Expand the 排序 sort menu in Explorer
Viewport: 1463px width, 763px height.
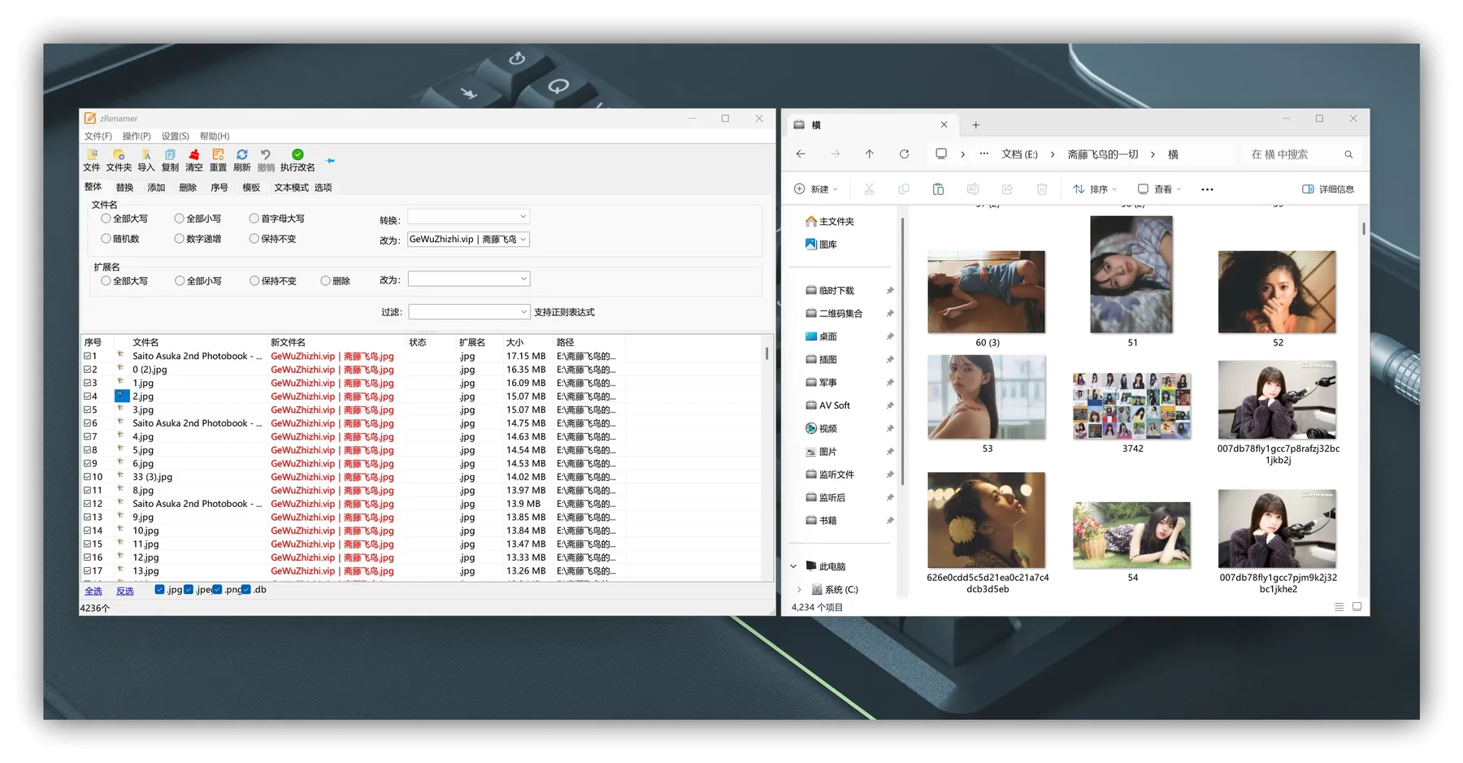(x=1095, y=189)
